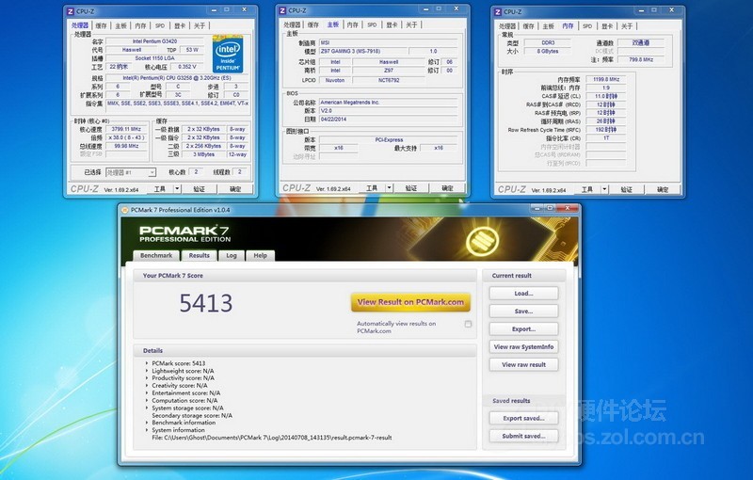Click the multiplier value x 38.0 ( 8 - 43 )

pyautogui.click(x=126, y=137)
